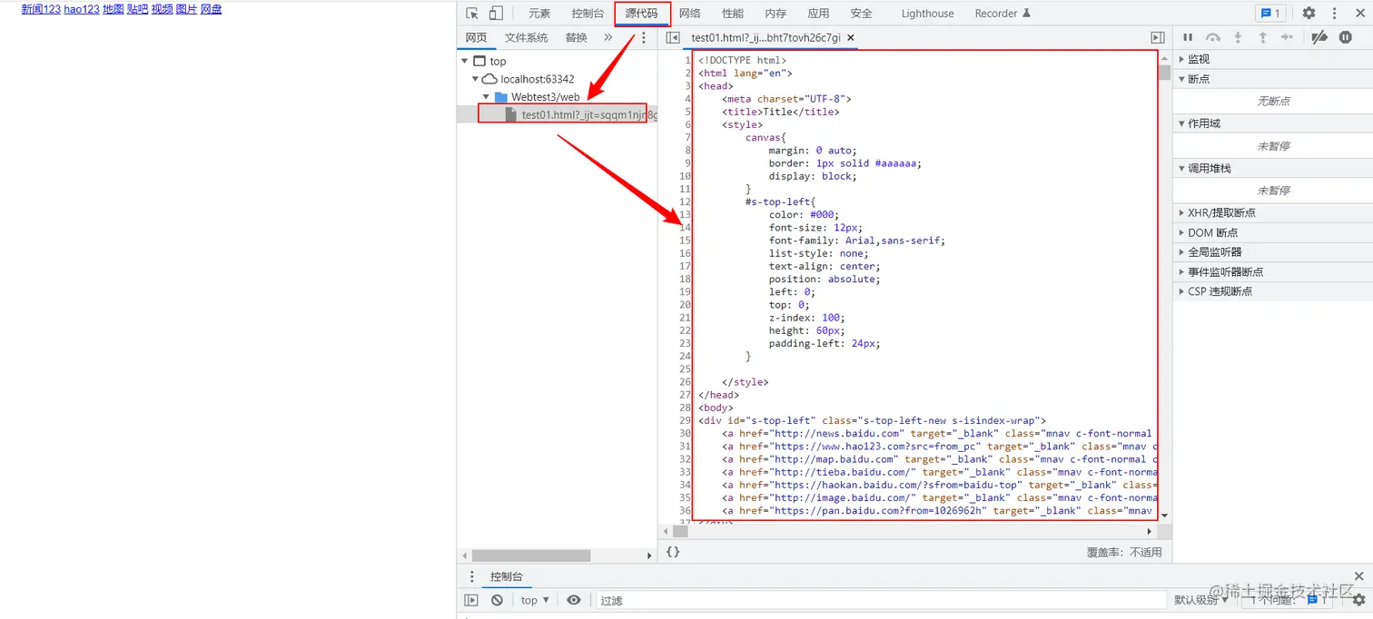
Task: Clear the console icon
Action: (497, 600)
